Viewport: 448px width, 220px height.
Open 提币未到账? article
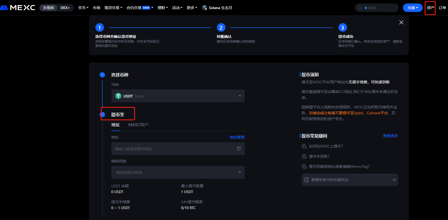[319, 156]
